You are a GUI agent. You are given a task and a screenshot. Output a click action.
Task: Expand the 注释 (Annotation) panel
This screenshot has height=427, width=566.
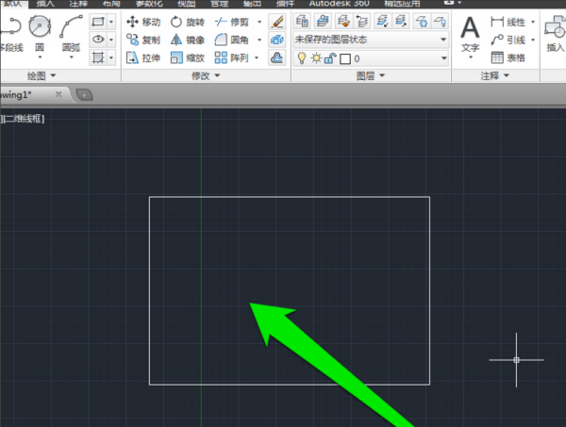(x=494, y=75)
